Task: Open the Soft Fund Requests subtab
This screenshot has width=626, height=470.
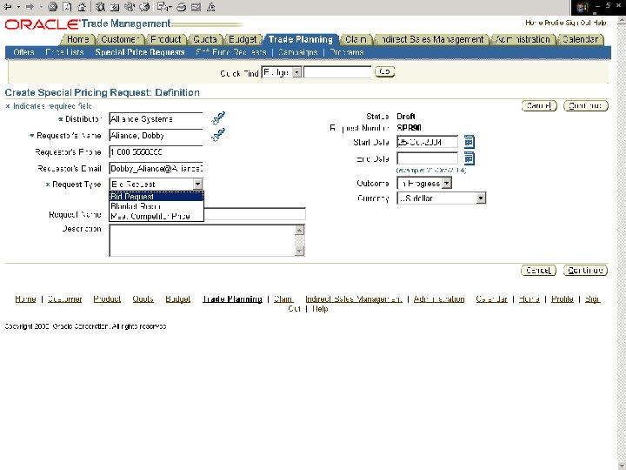Action: (230, 52)
